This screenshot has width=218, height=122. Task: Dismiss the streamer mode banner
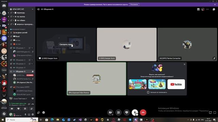[x=215, y=4]
